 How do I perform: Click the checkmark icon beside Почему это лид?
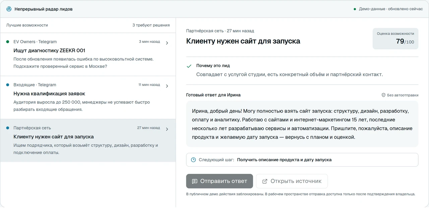click(189, 66)
